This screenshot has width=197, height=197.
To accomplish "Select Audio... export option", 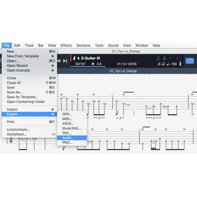I will point(72,138).
